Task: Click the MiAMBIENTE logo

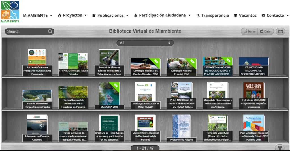Action: (x=10, y=12)
